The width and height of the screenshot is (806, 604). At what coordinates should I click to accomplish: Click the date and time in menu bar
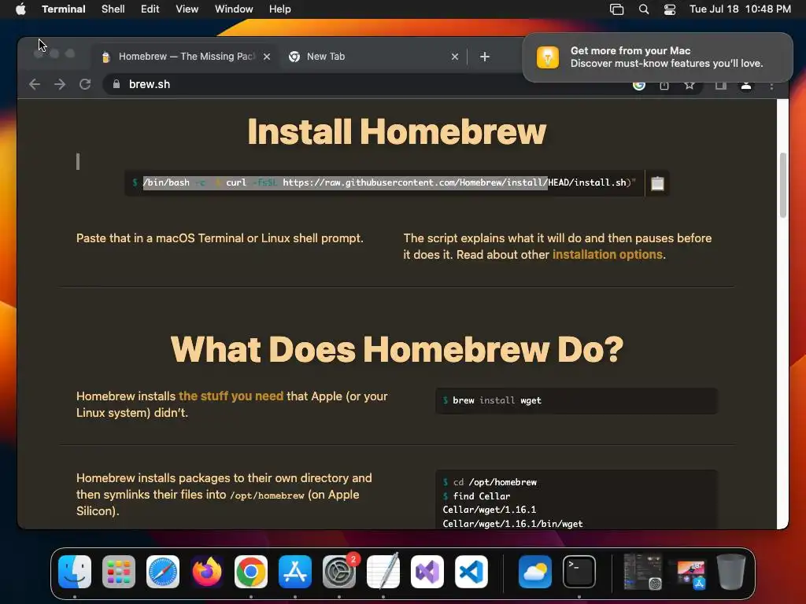click(x=740, y=9)
